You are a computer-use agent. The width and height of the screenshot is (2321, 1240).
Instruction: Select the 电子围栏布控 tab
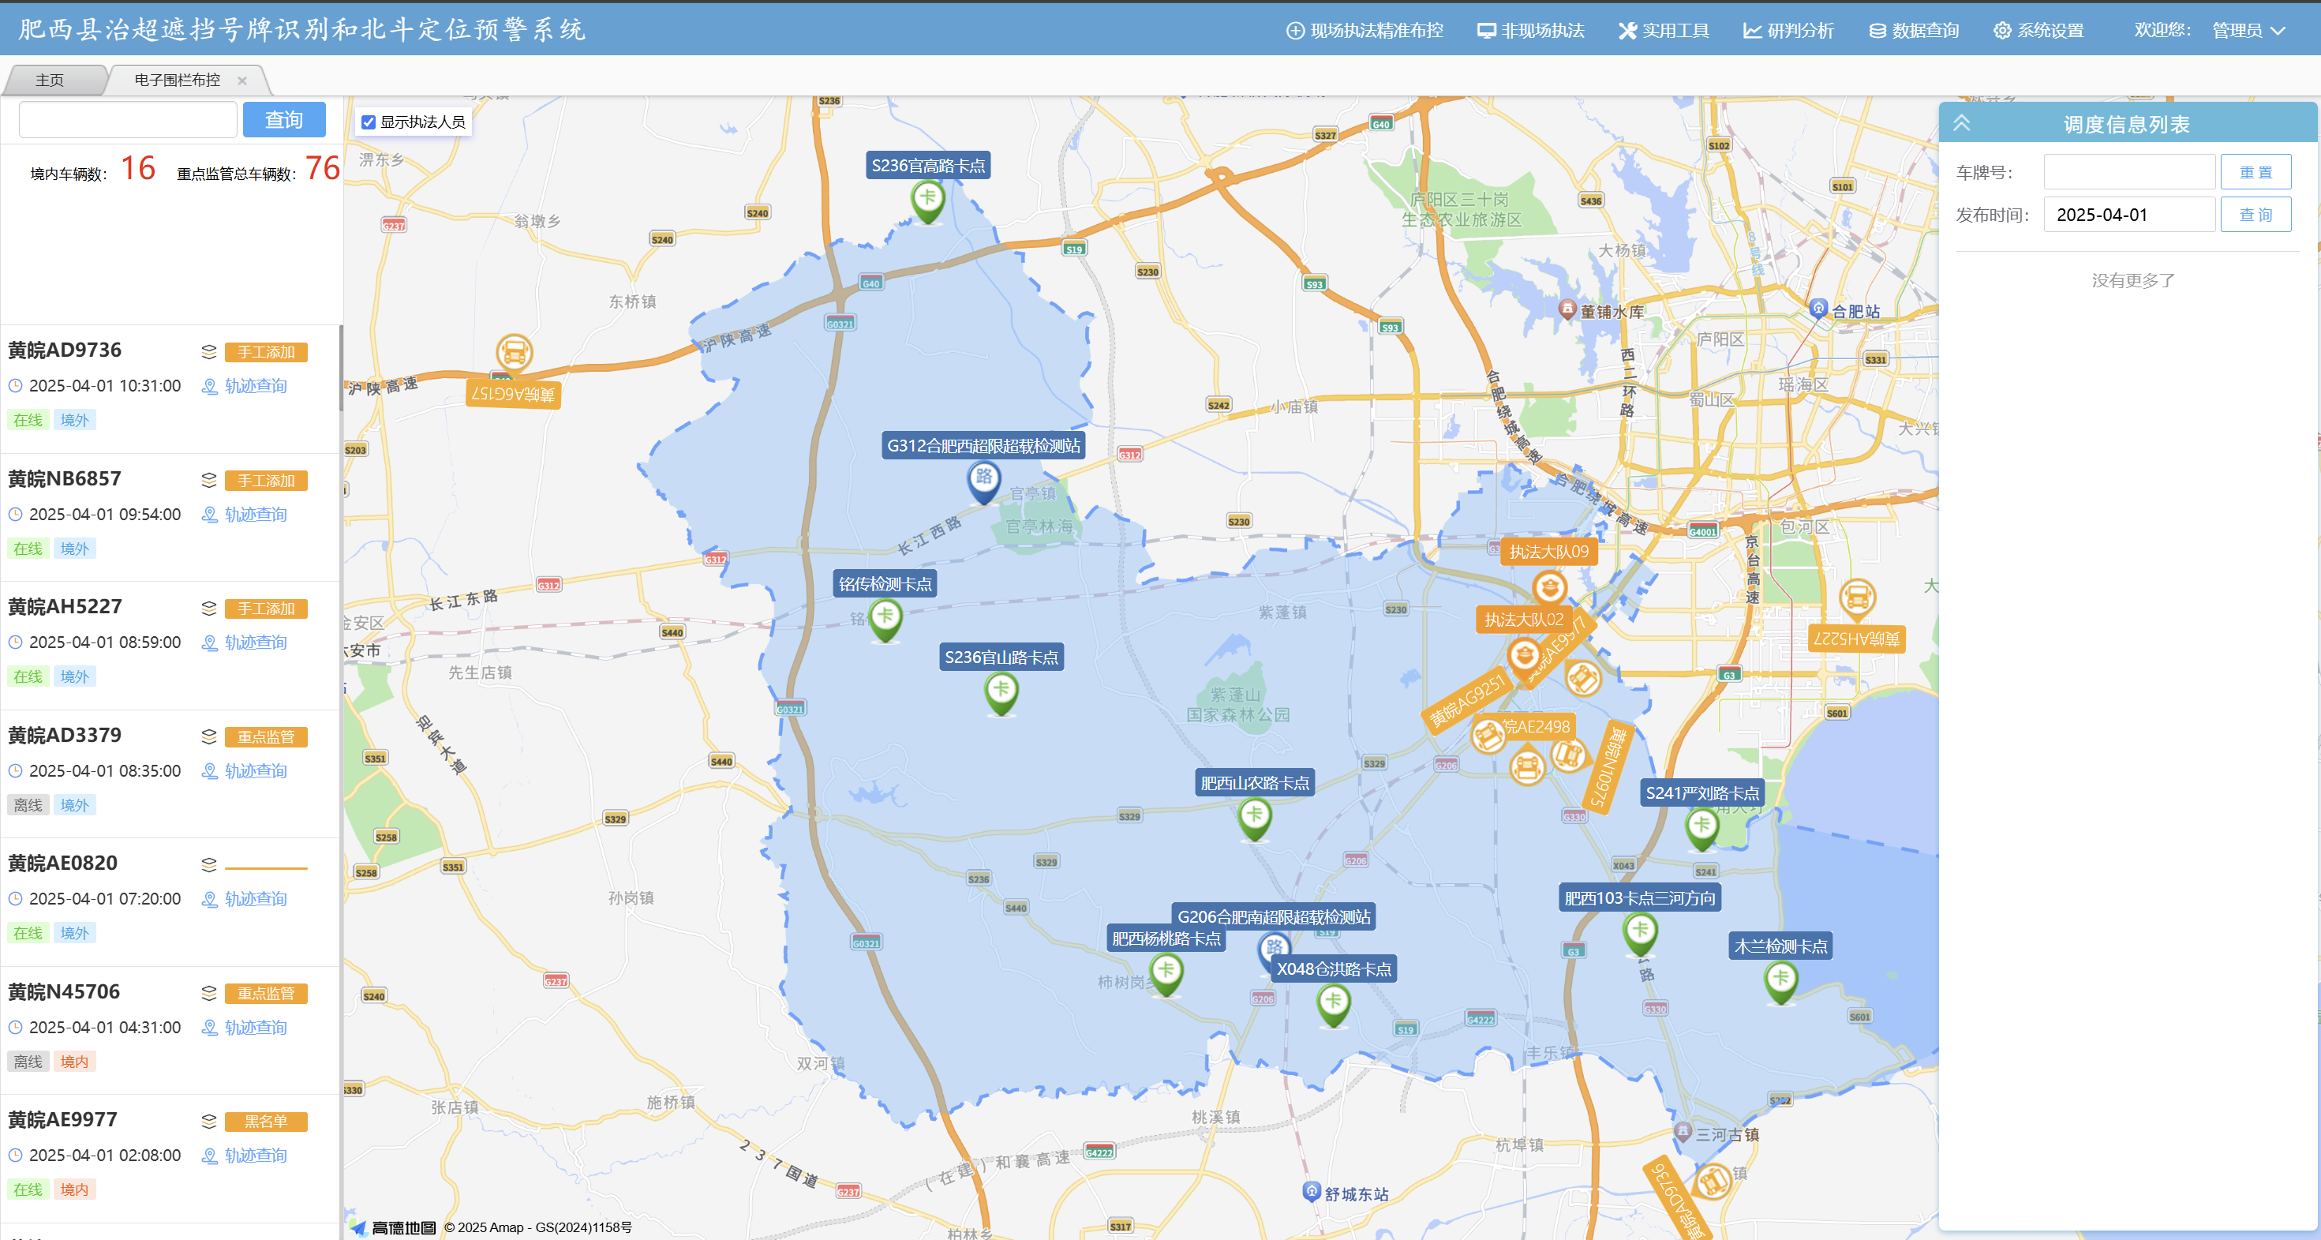click(178, 81)
